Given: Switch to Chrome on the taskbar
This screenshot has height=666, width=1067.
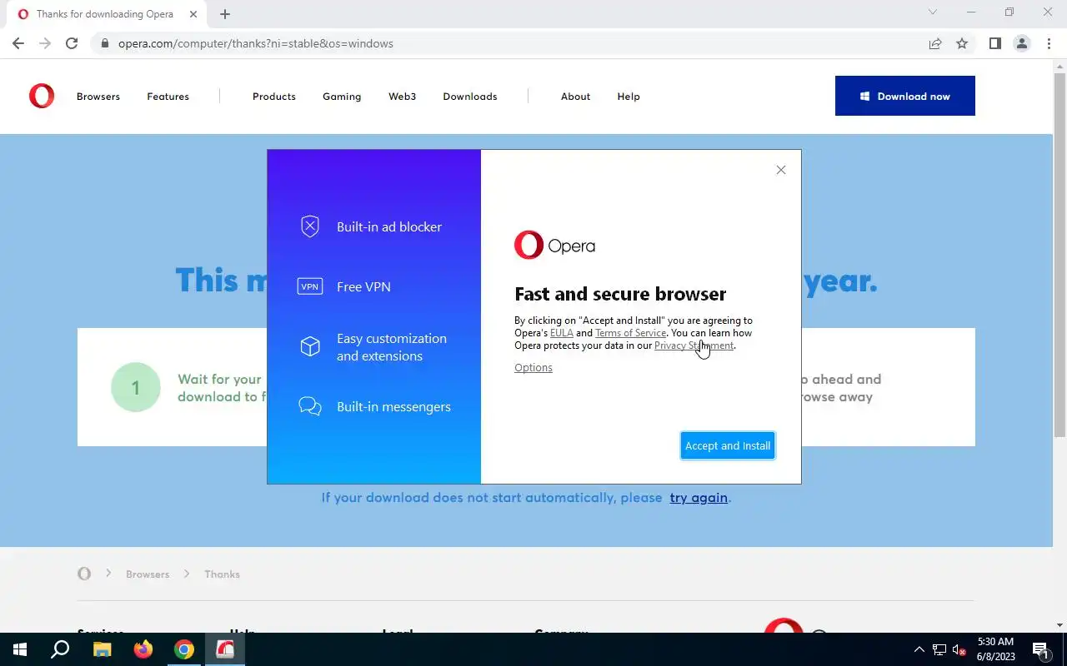Looking at the screenshot, I should tap(184, 649).
